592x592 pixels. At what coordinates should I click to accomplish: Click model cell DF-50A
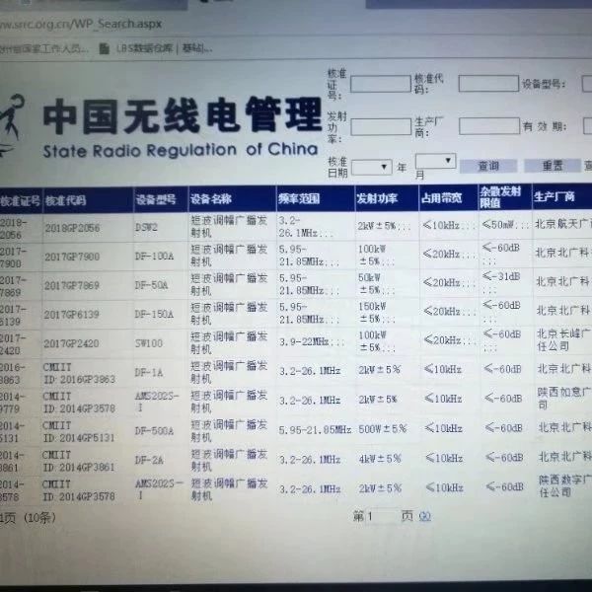[151, 285]
